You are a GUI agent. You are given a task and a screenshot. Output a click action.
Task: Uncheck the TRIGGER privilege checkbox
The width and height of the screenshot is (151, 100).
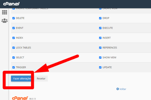(14, 67)
